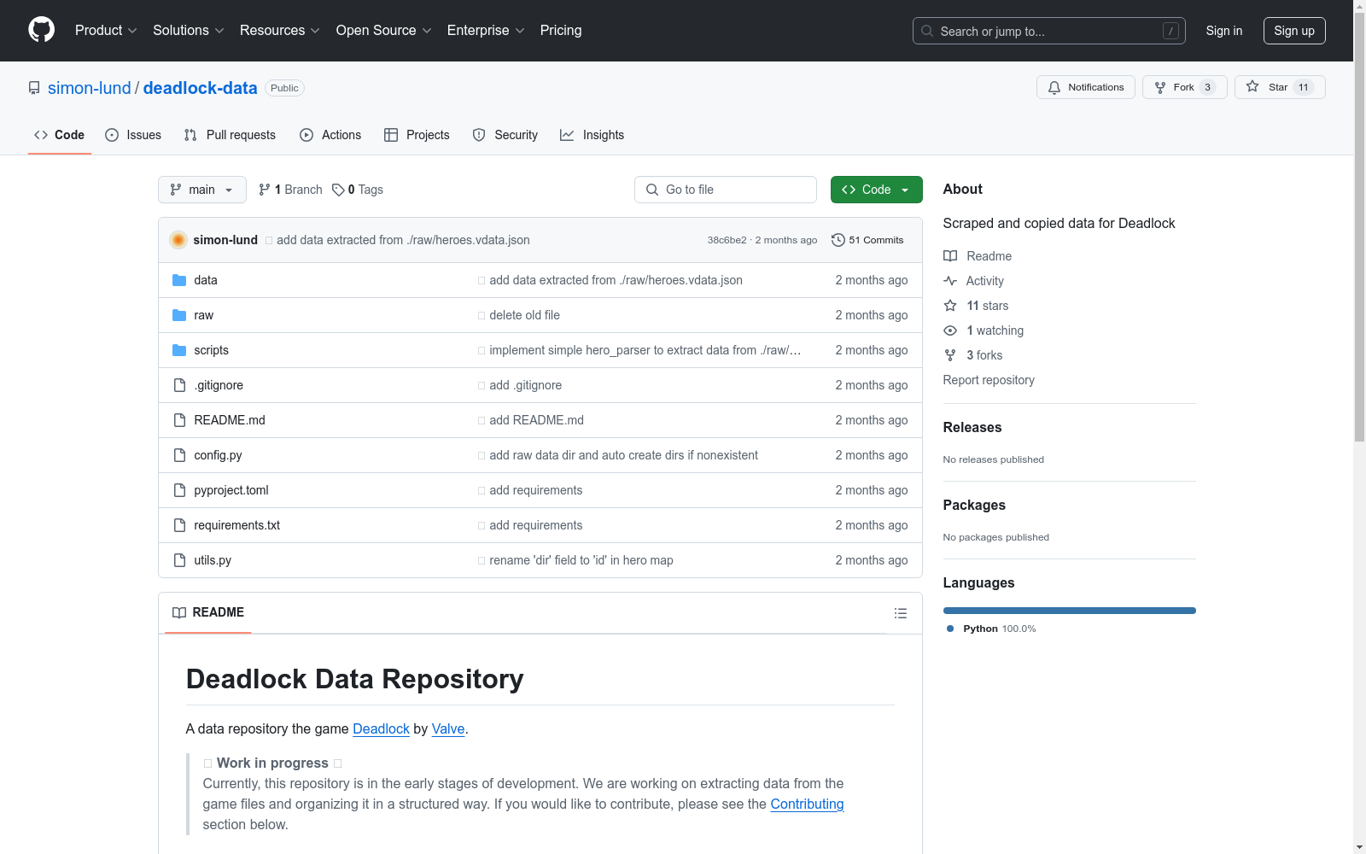
Task: Click the Sign in link
Action: pos(1224,31)
